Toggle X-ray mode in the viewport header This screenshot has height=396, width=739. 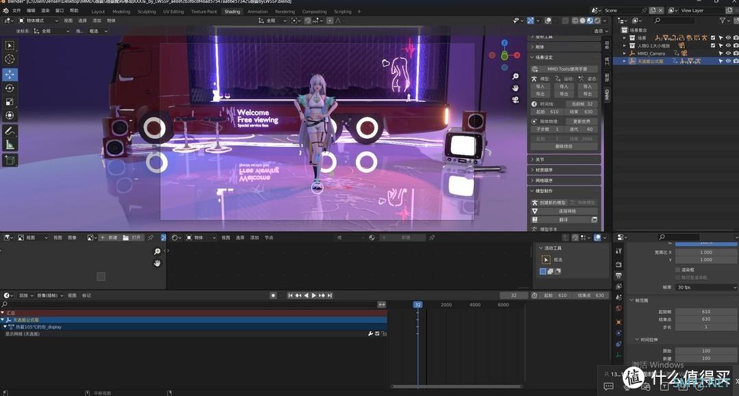[x=565, y=21]
